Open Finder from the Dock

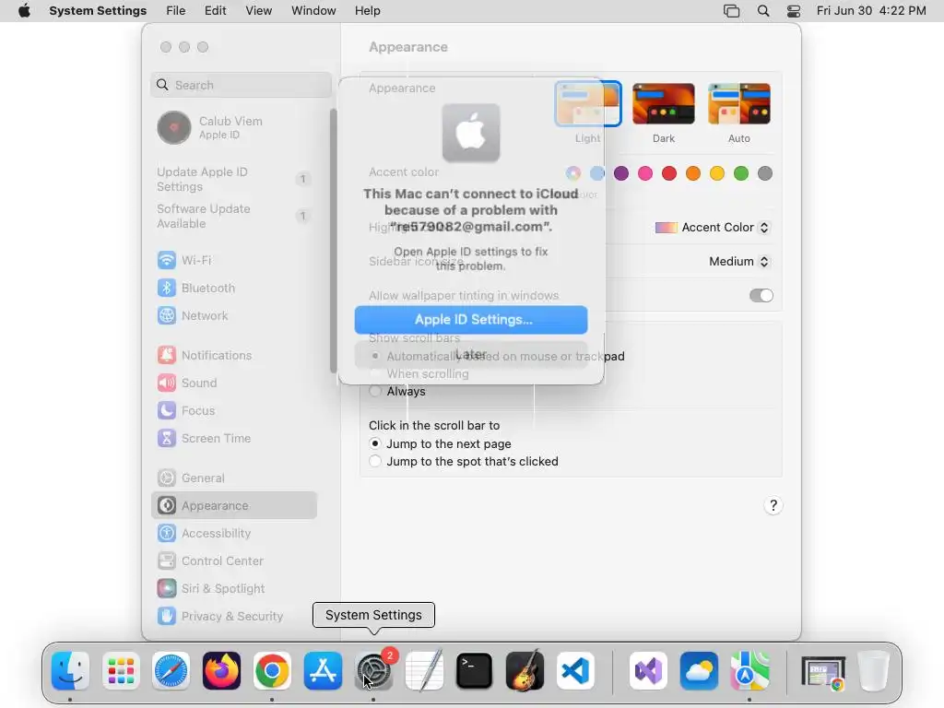(x=70, y=671)
